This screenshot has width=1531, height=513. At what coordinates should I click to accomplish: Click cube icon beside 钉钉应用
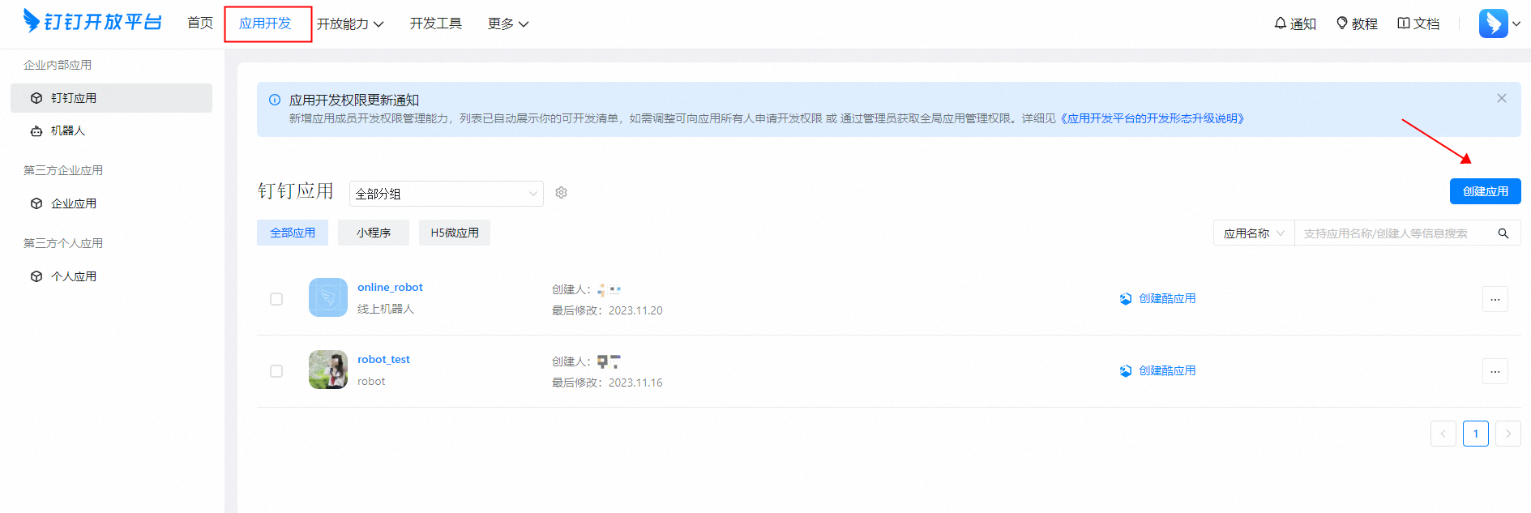(36, 98)
